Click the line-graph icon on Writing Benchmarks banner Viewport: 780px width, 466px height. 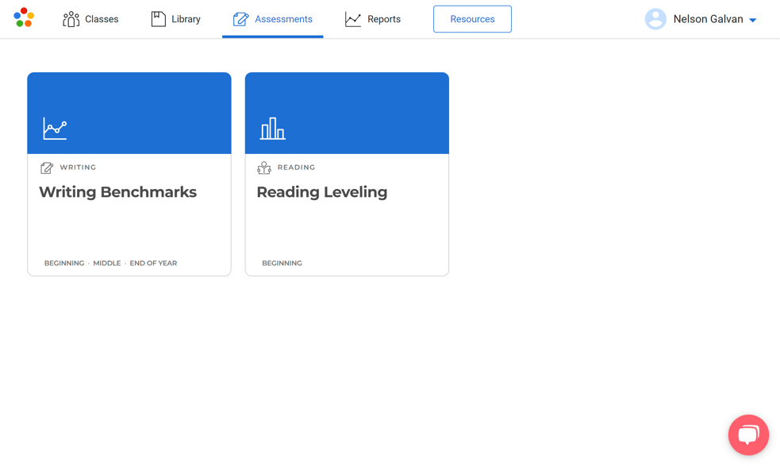[55, 127]
